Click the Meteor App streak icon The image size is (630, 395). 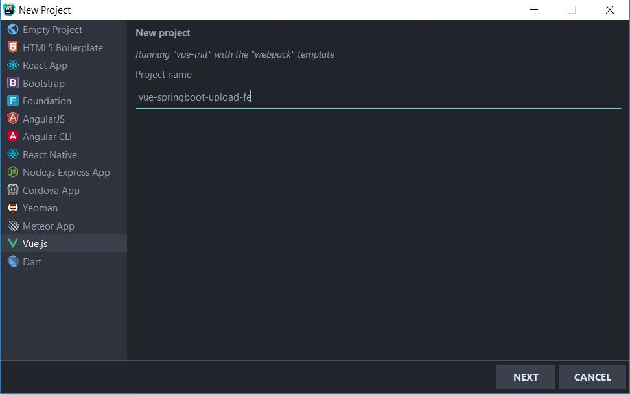click(13, 226)
